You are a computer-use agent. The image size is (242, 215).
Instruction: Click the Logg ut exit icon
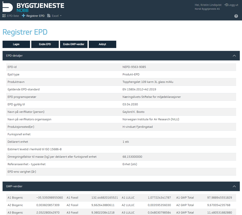(x=226, y=5)
